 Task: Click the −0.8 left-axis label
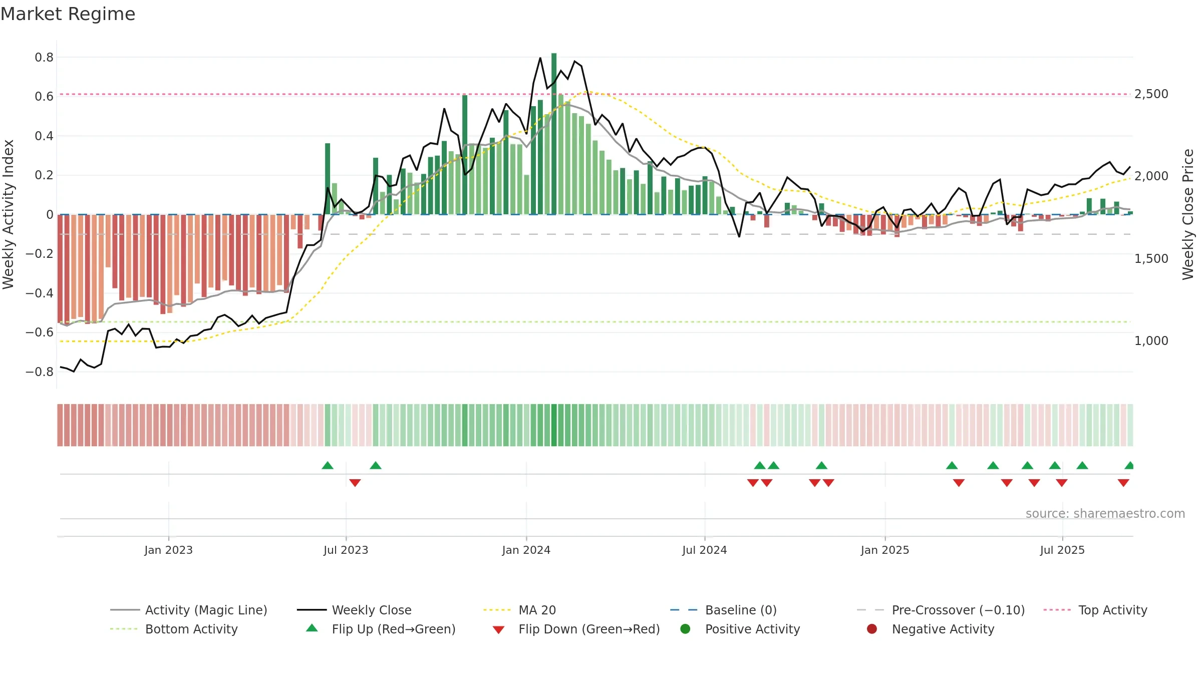[x=40, y=372]
